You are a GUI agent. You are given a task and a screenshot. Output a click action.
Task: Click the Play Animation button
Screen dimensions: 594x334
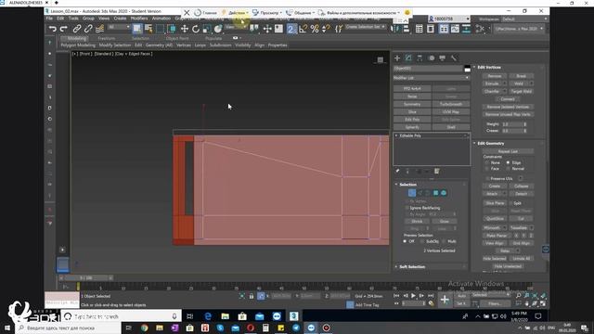413,296
